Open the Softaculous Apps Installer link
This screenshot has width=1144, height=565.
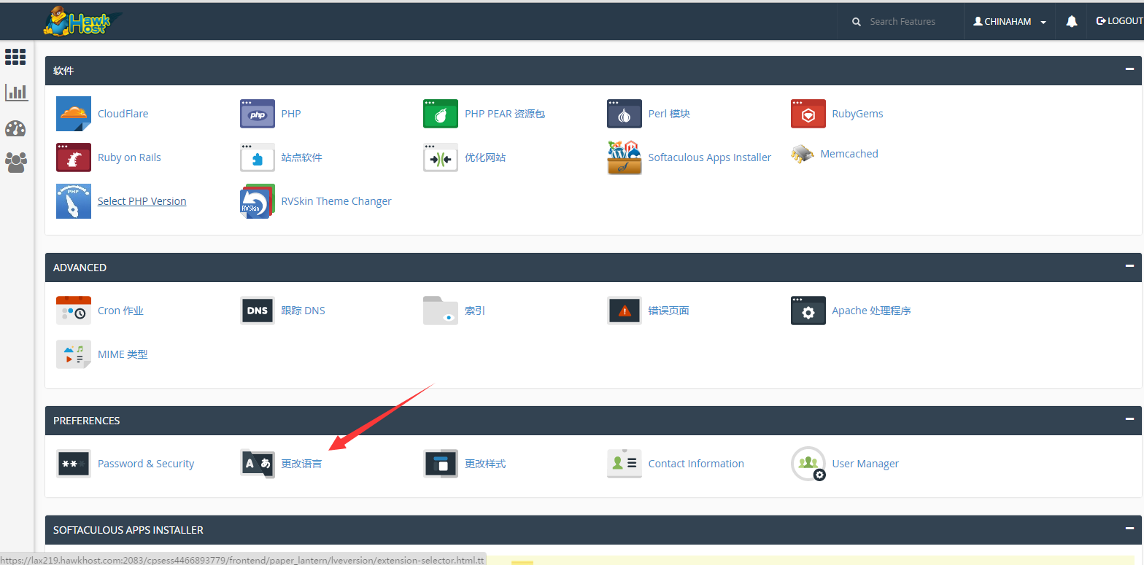click(709, 157)
